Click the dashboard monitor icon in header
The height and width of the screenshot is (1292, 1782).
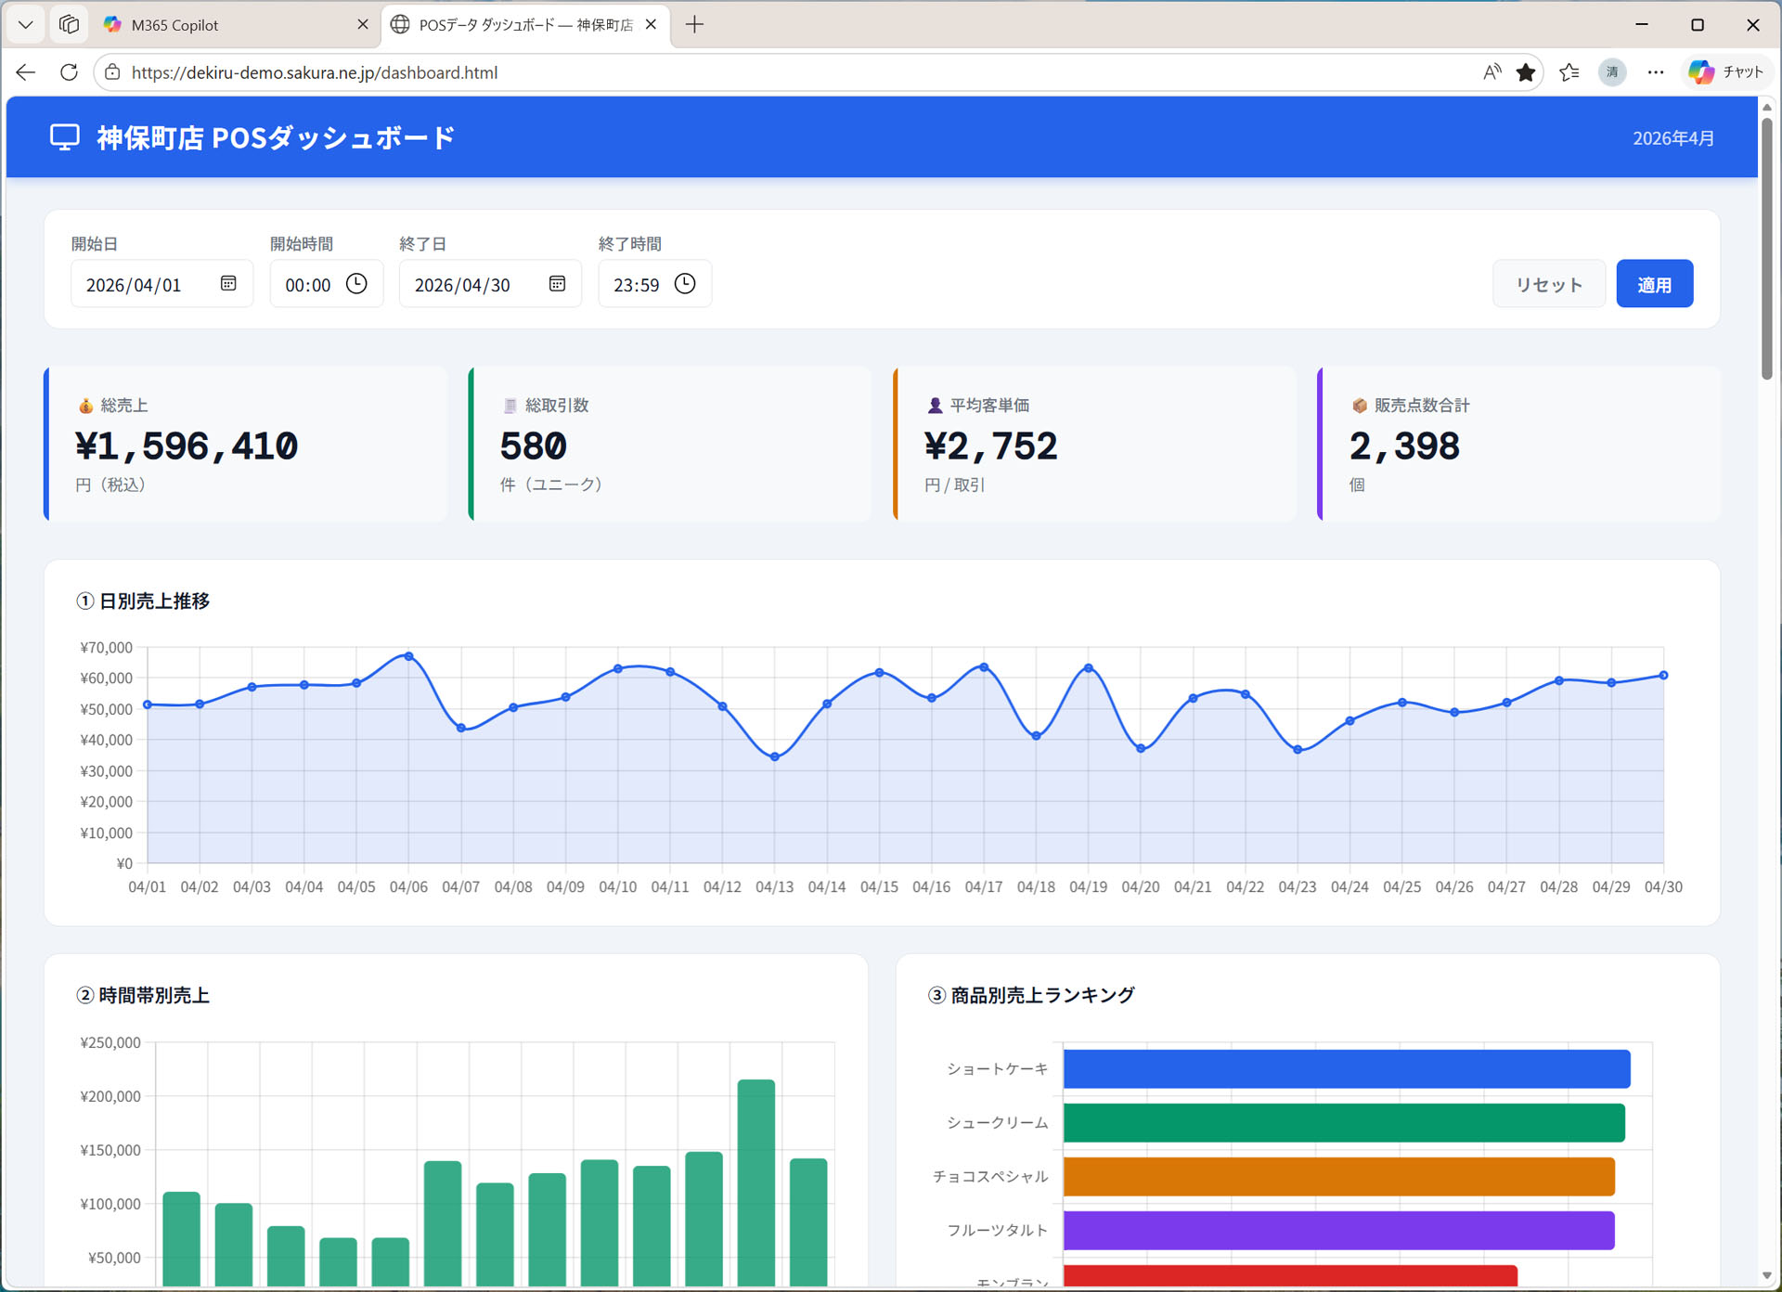pyautogui.click(x=65, y=137)
